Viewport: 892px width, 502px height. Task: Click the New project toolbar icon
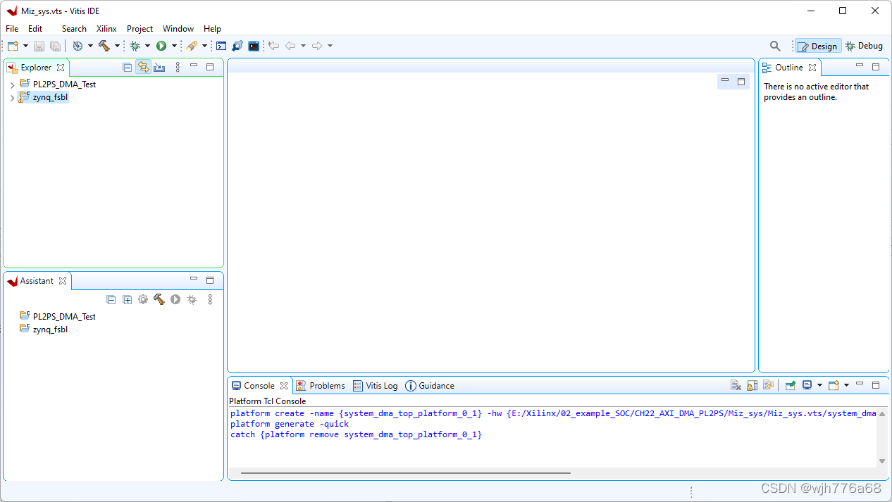pyautogui.click(x=13, y=46)
